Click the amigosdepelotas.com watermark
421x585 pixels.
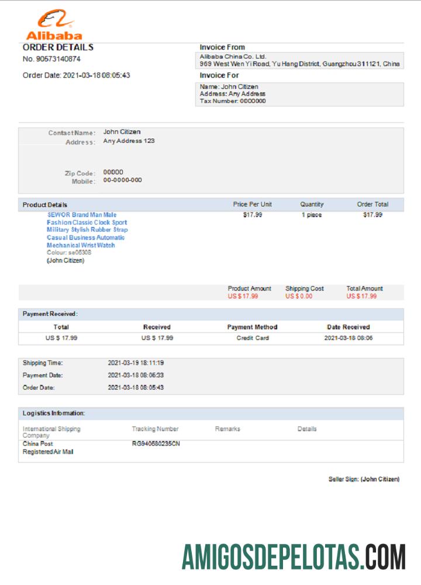[294, 556]
